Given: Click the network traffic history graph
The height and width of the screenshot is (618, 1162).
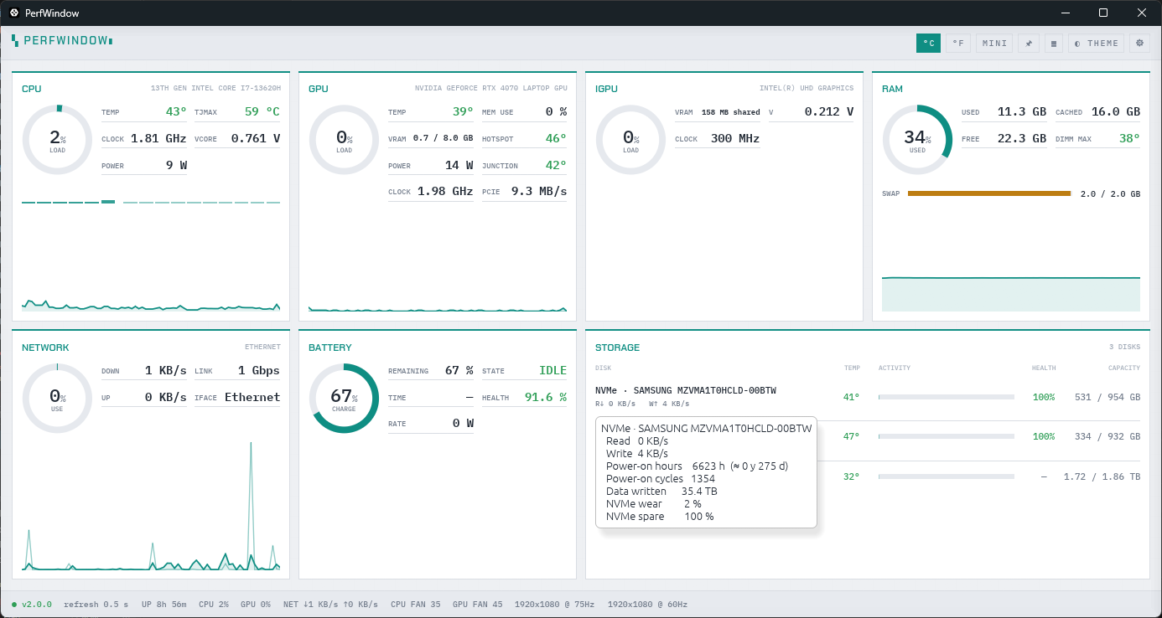Looking at the screenshot, I should [151, 506].
